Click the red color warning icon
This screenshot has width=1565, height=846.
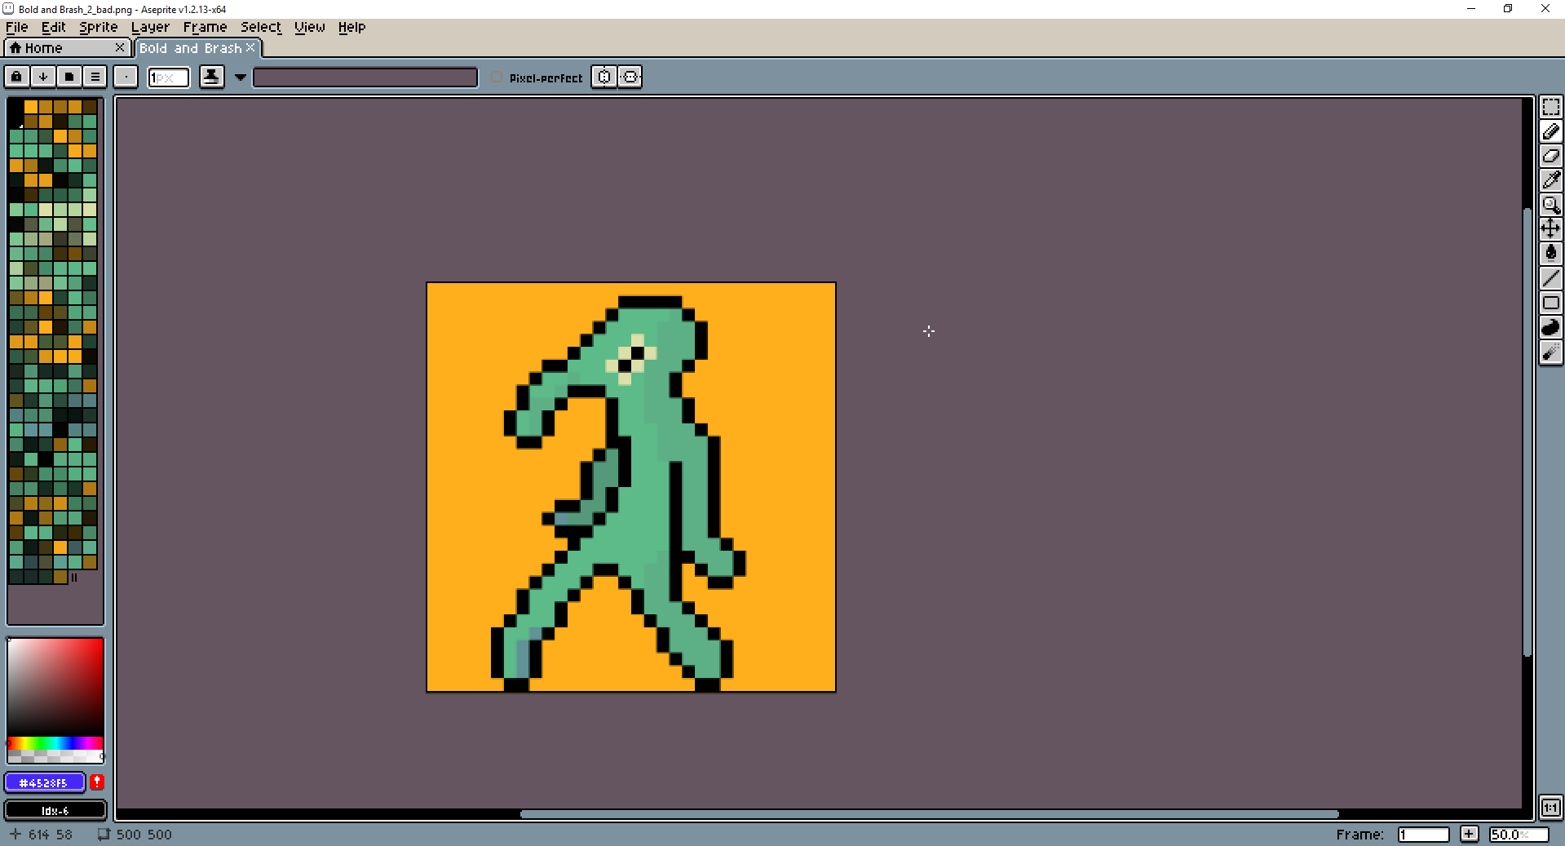(x=97, y=782)
